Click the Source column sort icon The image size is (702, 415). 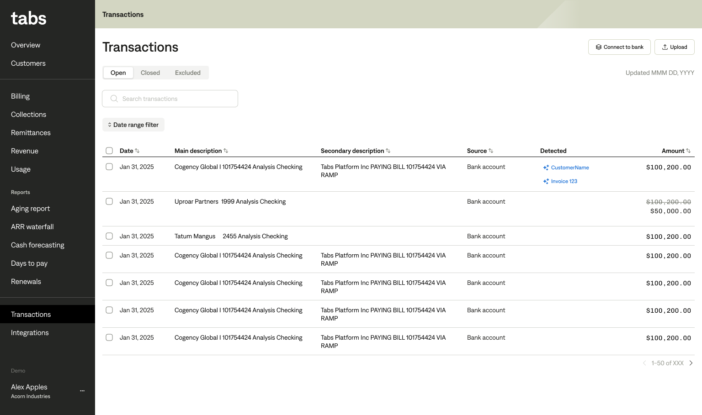(x=491, y=151)
